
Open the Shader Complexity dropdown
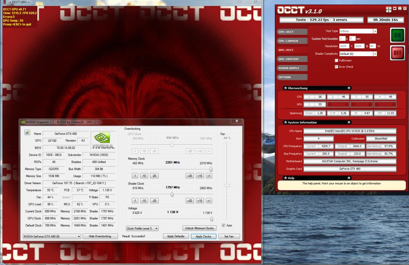(x=375, y=54)
